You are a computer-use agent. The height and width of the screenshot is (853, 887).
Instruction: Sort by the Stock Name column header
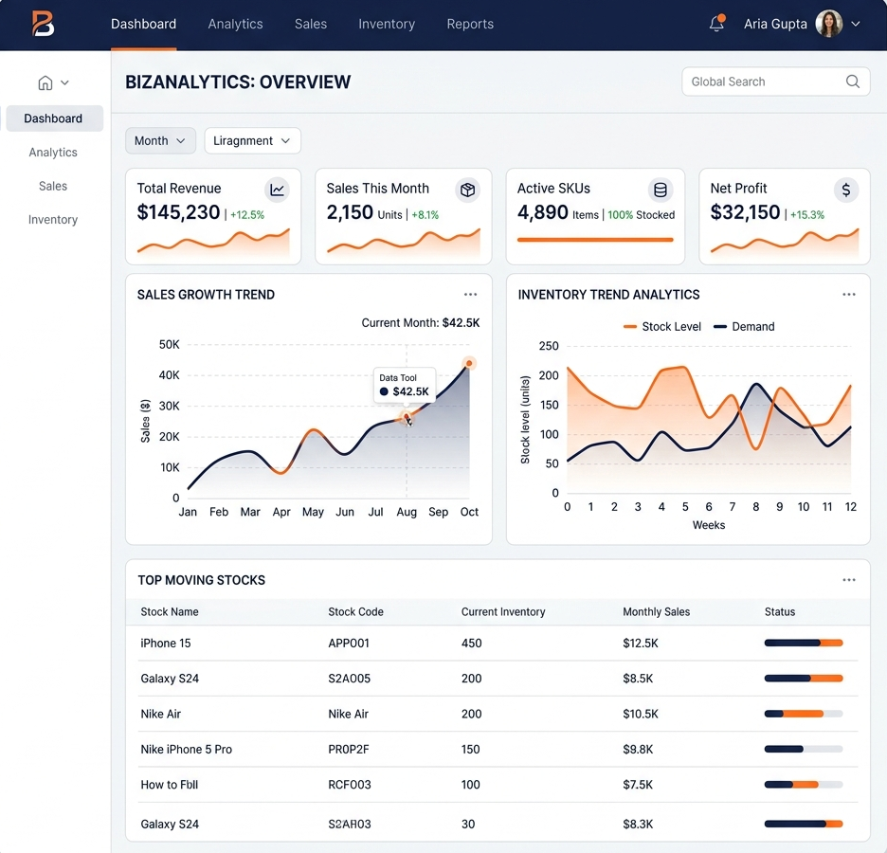coord(170,611)
